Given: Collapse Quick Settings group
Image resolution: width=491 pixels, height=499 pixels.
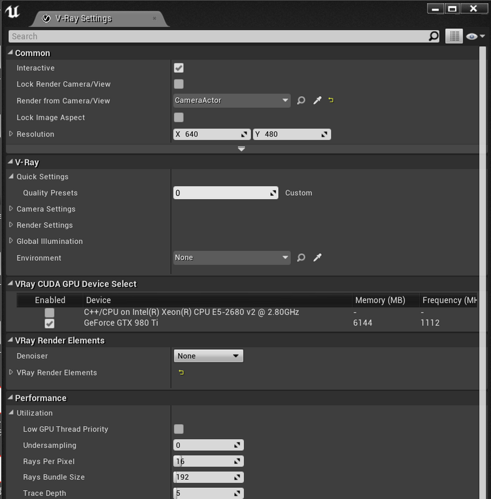Looking at the screenshot, I should [11, 177].
